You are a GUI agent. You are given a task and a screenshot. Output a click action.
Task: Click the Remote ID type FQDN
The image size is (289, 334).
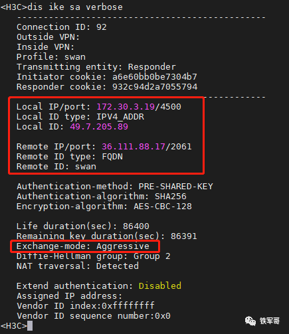tap(112, 157)
